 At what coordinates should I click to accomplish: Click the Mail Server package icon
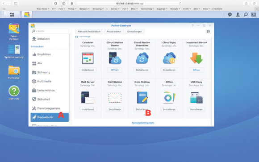[x=88, y=97]
